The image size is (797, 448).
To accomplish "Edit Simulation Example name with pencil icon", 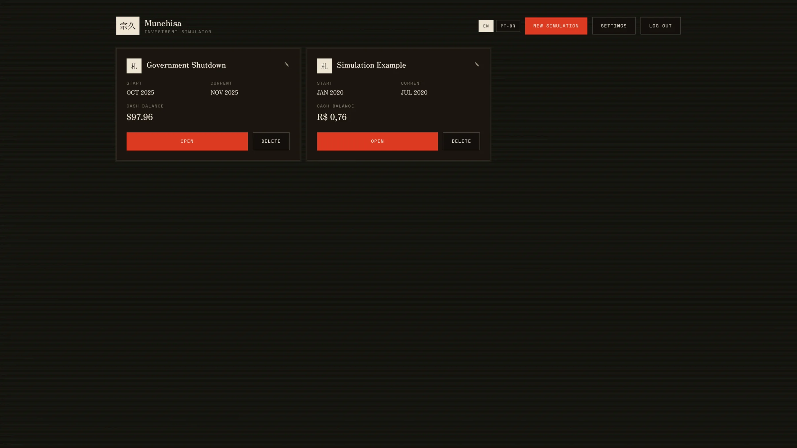I will tap(477, 64).
